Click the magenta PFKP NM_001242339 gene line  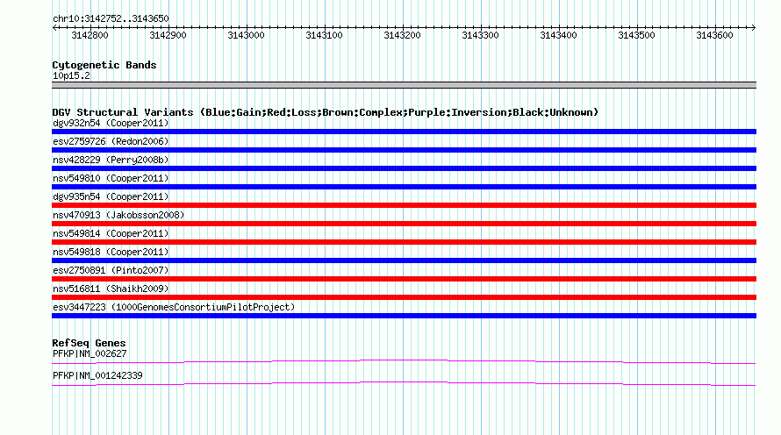pyautogui.click(x=404, y=383)
